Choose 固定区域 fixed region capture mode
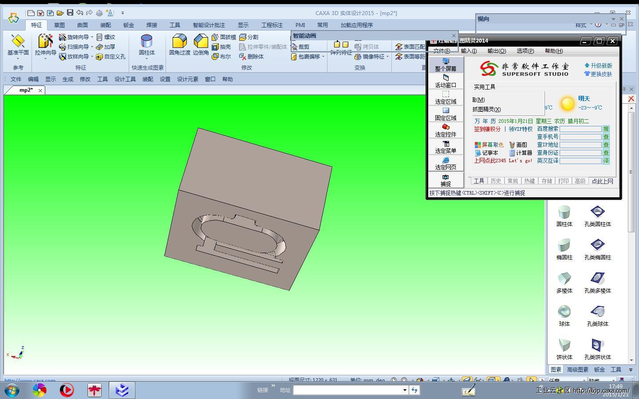Viewport: 639px width, 399px height. [x=446, y=114]
